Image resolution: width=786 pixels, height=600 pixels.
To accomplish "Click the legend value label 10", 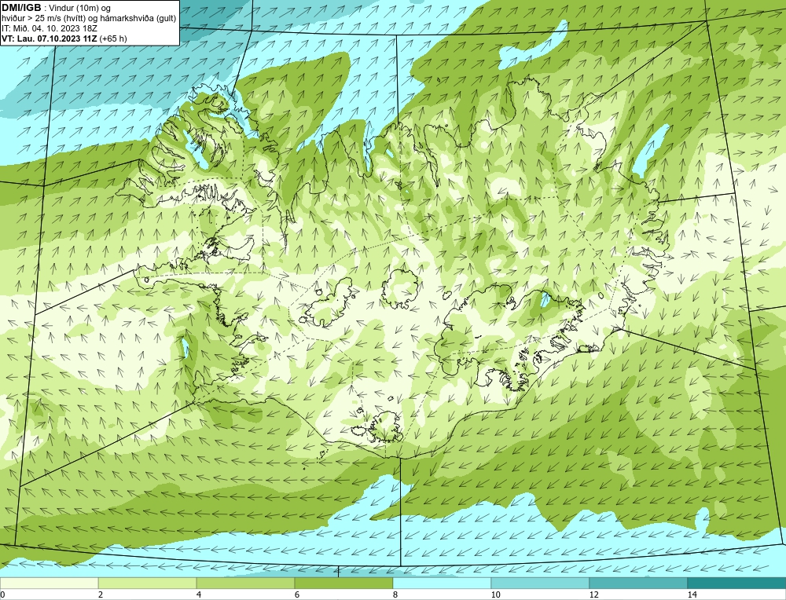I will point(496,595).
